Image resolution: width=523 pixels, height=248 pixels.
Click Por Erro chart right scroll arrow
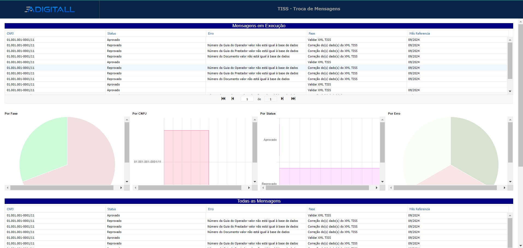504,188
